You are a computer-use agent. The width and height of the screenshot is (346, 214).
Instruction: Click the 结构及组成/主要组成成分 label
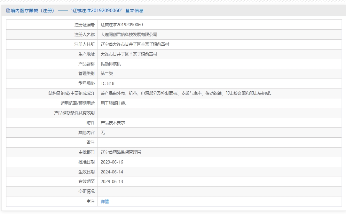point(72,94)
